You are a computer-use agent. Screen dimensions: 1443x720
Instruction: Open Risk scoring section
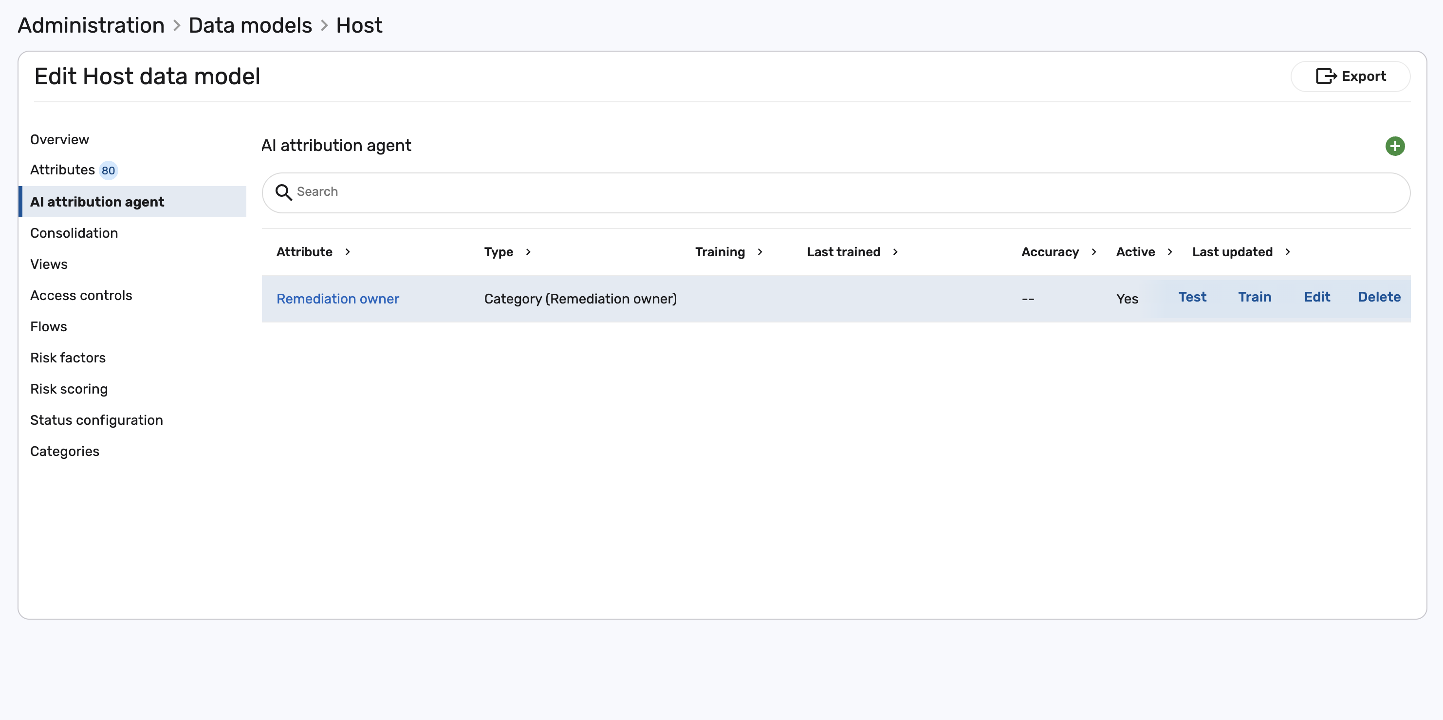pos(69,389)
